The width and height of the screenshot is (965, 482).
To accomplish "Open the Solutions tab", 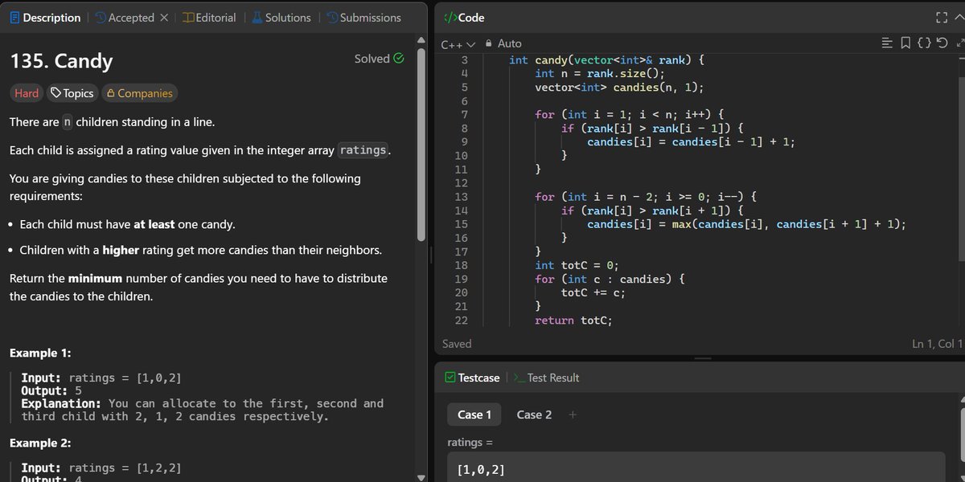I will [x=281, y=18].
